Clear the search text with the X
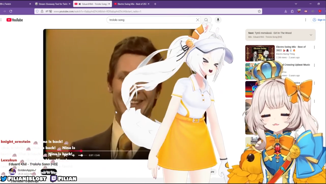The image size is (326, 184). [x=198, y=20]
